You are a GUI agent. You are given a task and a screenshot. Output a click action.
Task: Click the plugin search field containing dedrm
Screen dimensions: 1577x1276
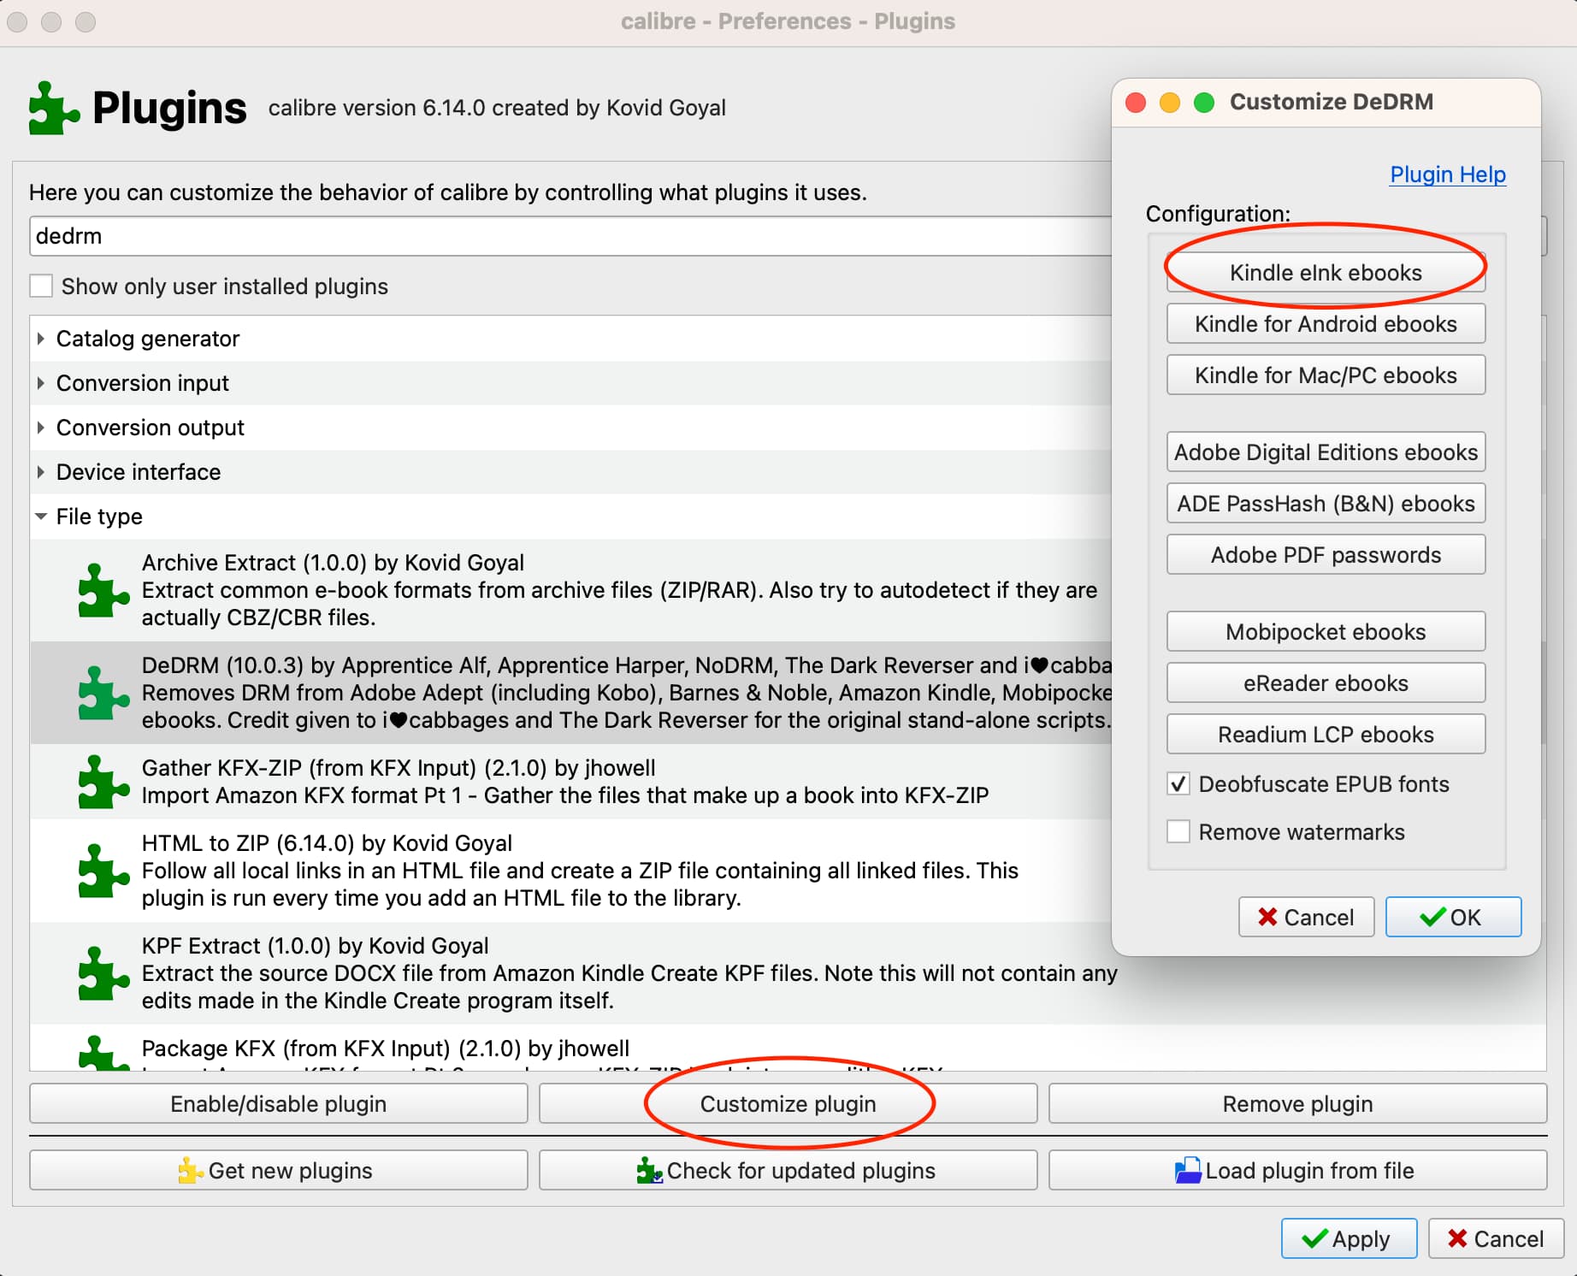342,236
